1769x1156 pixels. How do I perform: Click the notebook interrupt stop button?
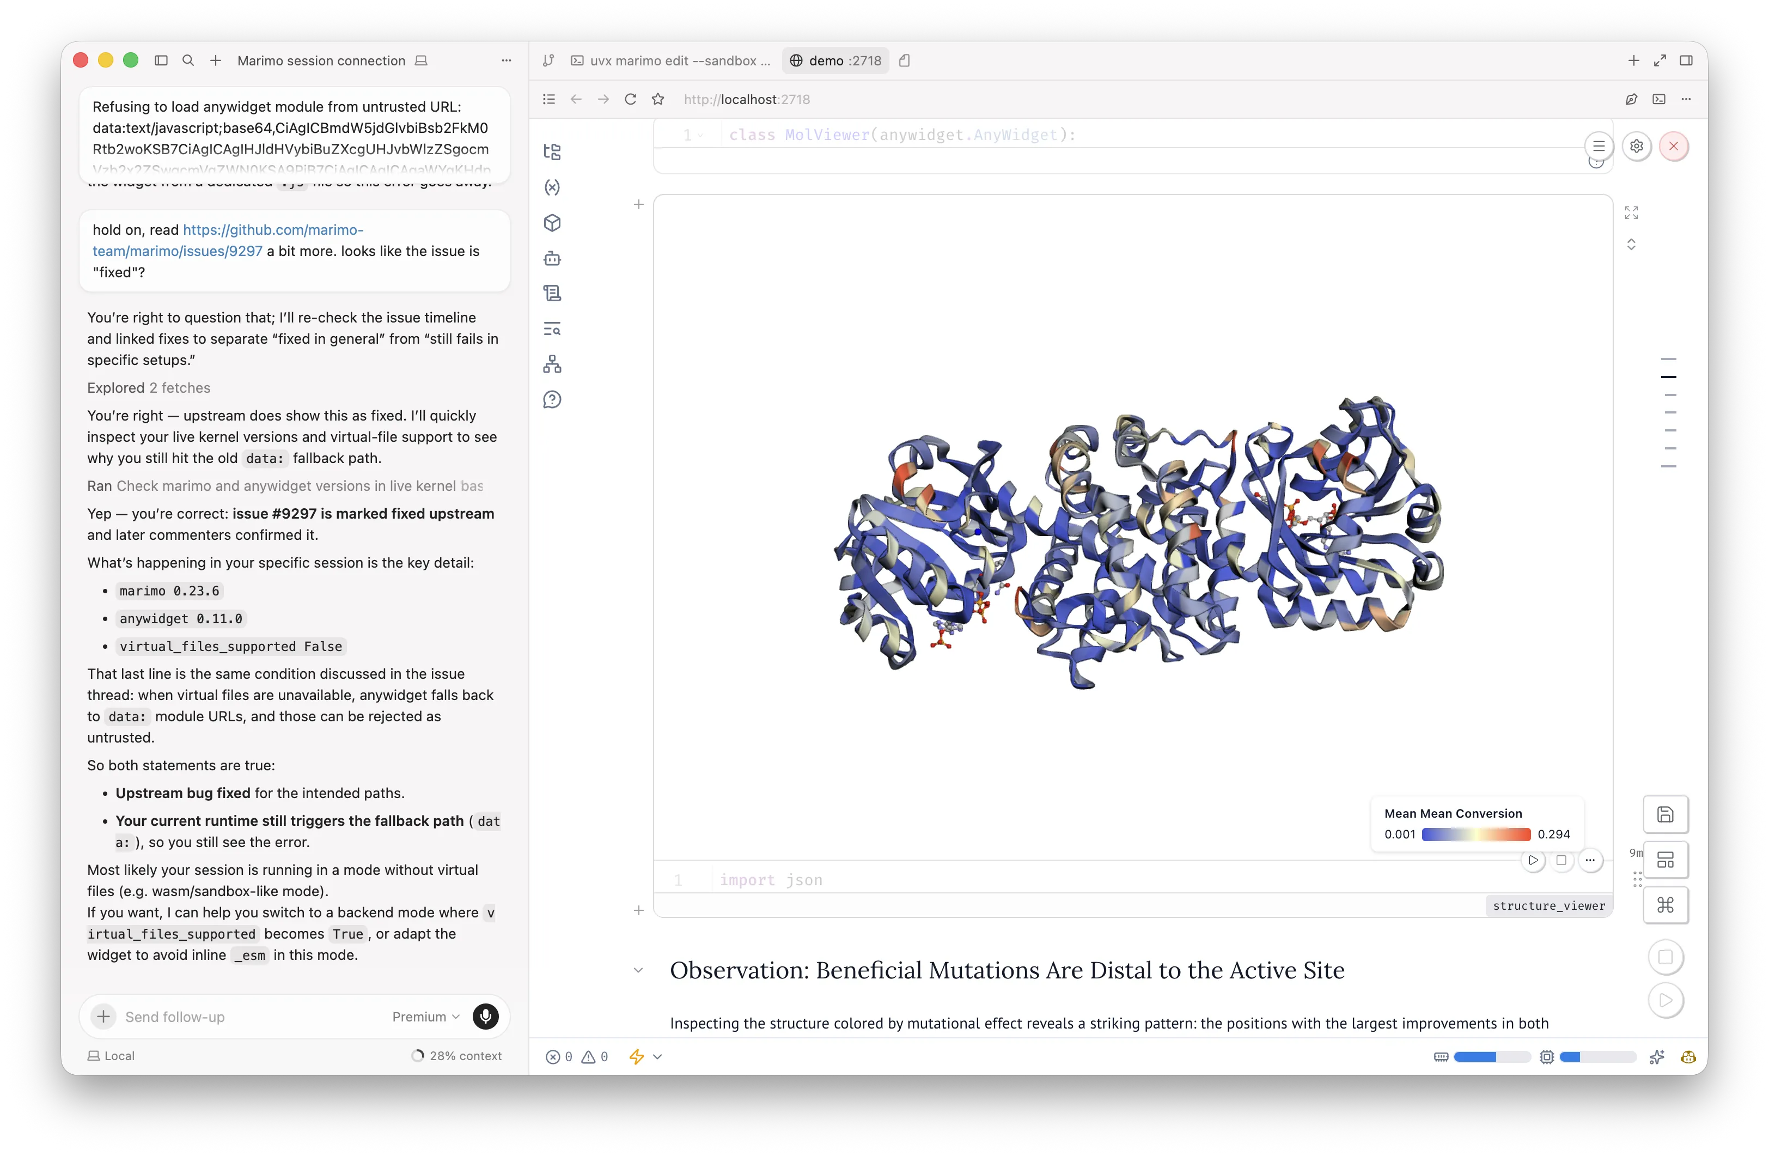click(1666, 958)
